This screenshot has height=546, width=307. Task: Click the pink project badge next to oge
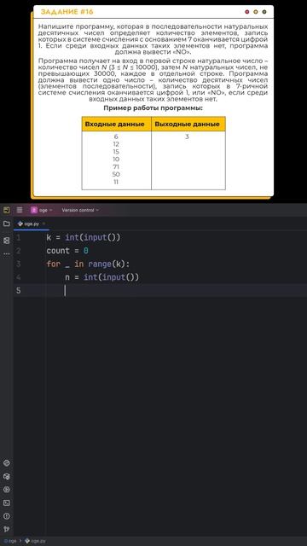coord(34,210)
